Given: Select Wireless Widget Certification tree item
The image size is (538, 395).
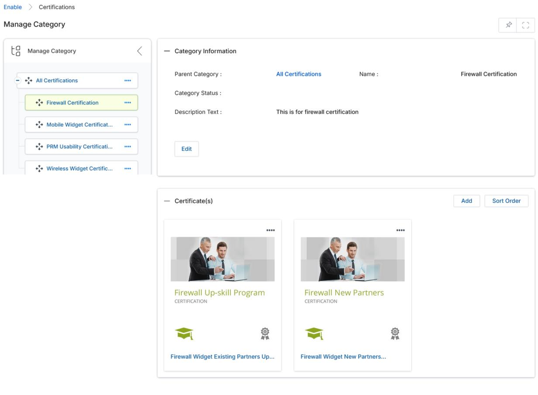Looking at the screenshot, I should point(79,169).
